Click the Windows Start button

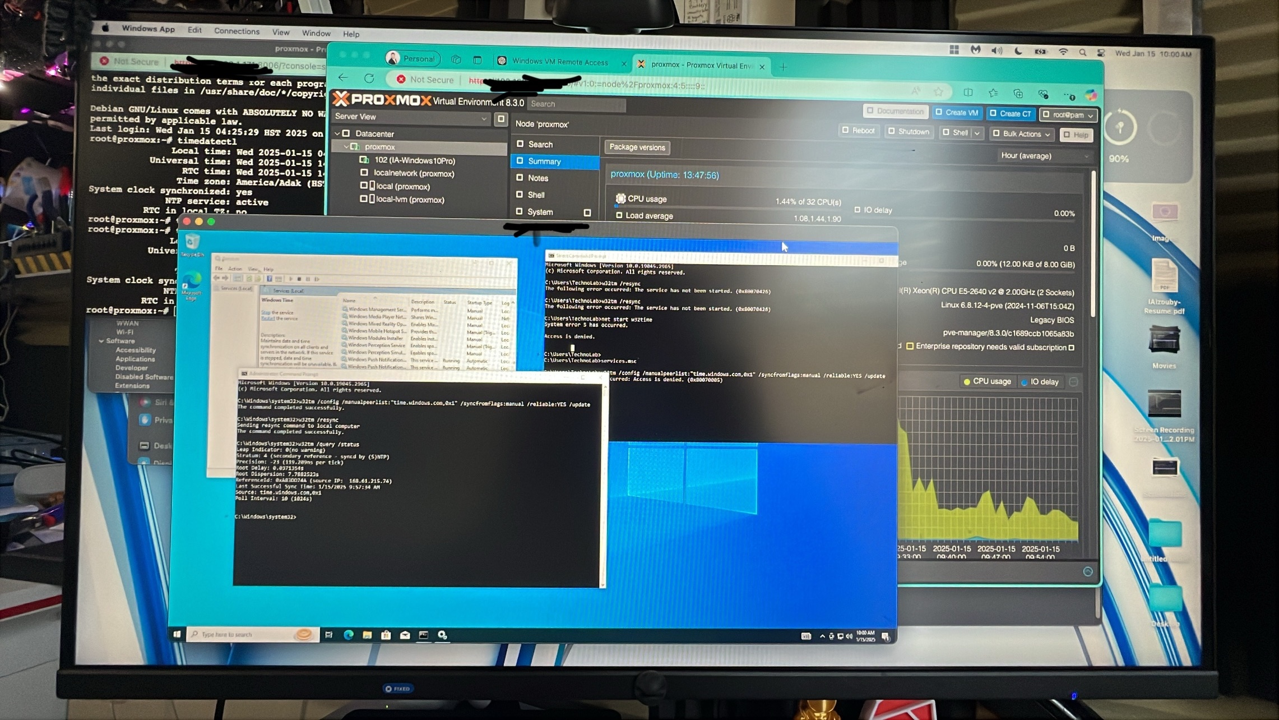(x=177, y=634)
